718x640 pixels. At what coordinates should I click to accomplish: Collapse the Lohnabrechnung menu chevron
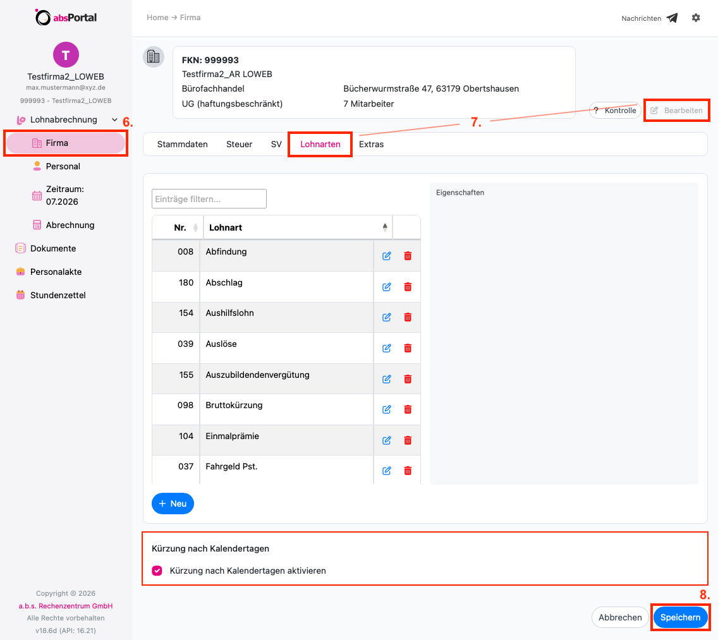coord(114,119)
